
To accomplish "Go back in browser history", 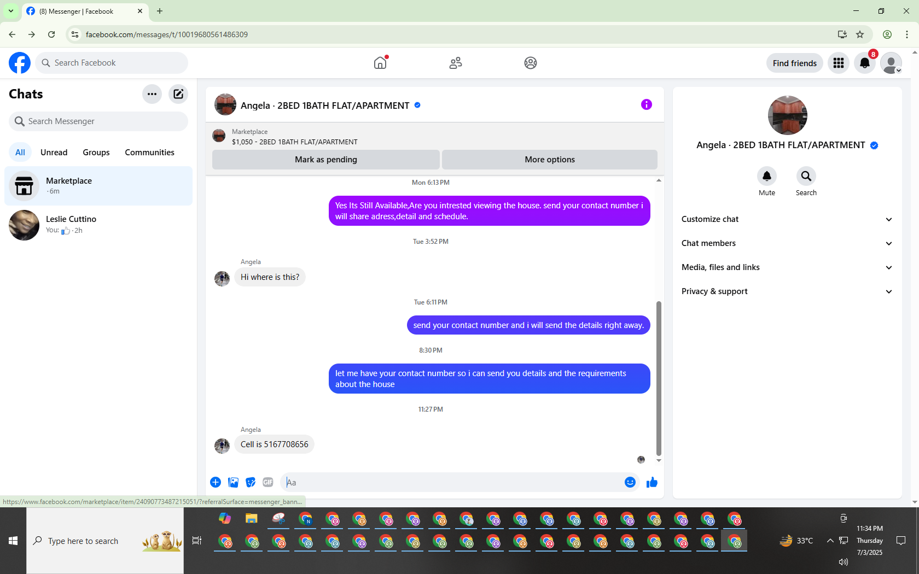I will [12, 34].
